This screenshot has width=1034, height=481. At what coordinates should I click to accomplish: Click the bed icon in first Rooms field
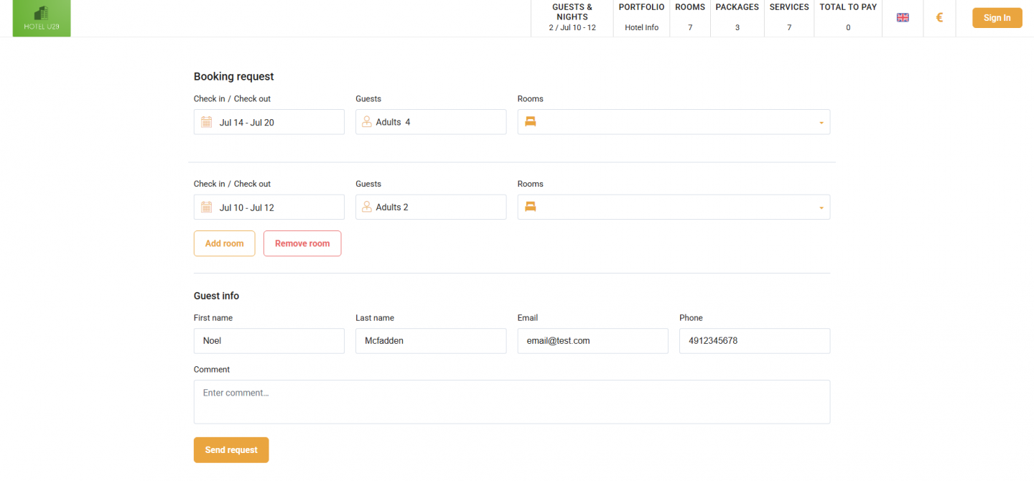(x=531, y=122)
